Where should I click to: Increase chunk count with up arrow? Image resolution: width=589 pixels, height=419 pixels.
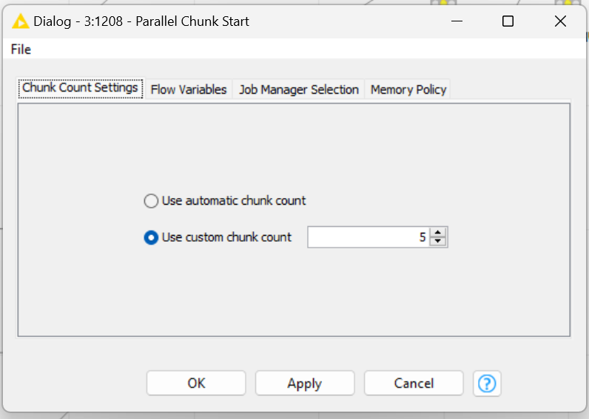coord(439,233)
